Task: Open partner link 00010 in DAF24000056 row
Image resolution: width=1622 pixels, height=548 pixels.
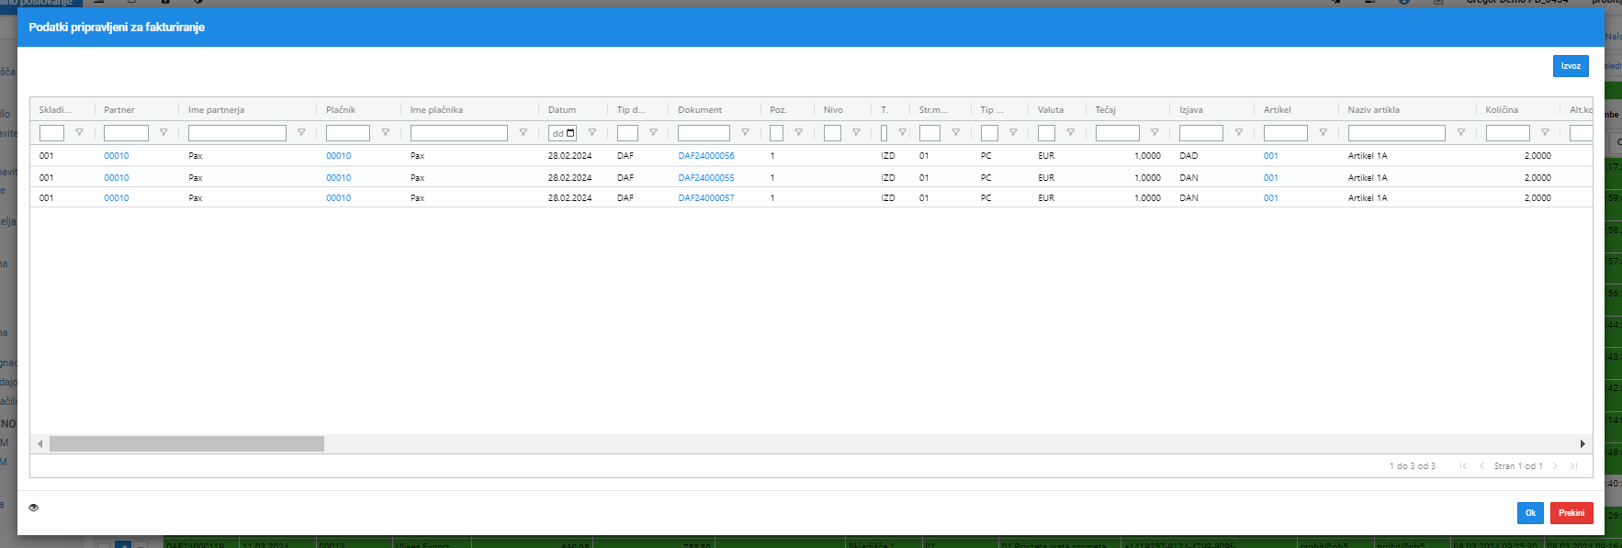Action: point(117,156)
